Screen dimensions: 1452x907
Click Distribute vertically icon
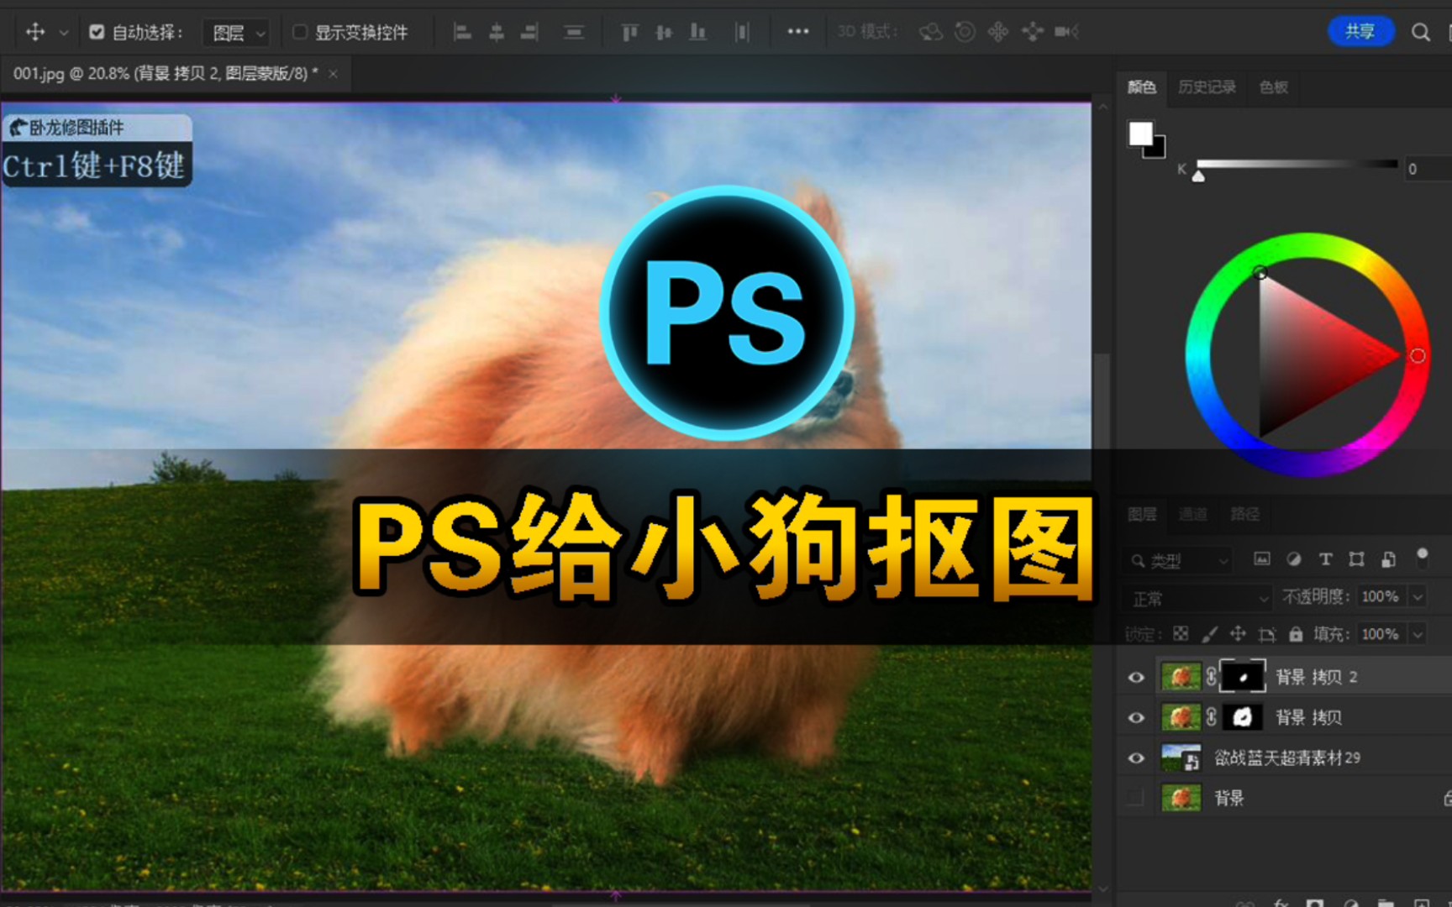574,32
